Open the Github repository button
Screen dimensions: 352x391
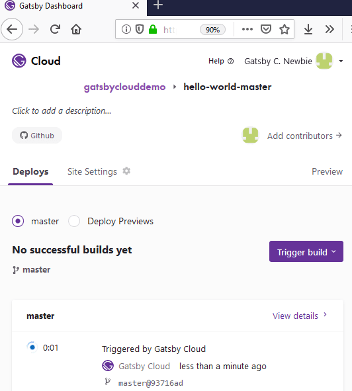37,136
